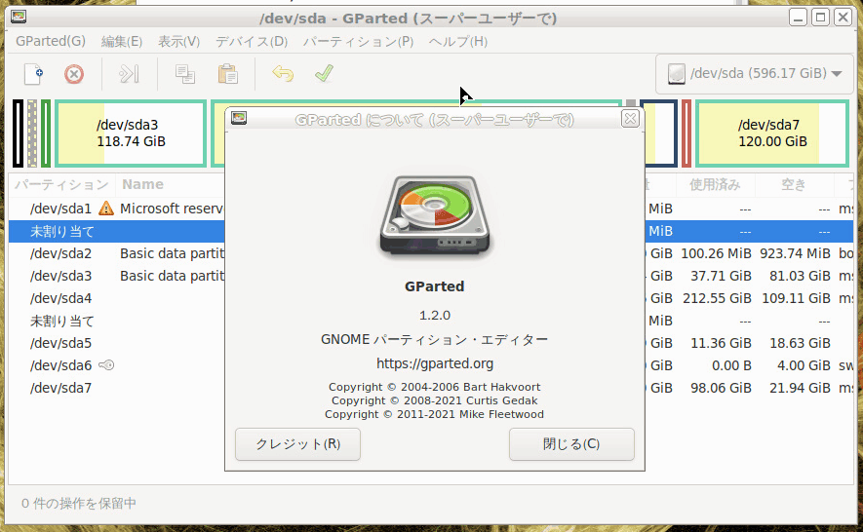Open the デバイス(D) menu
This screenshot has width=863, height=532.
(252, 41)
